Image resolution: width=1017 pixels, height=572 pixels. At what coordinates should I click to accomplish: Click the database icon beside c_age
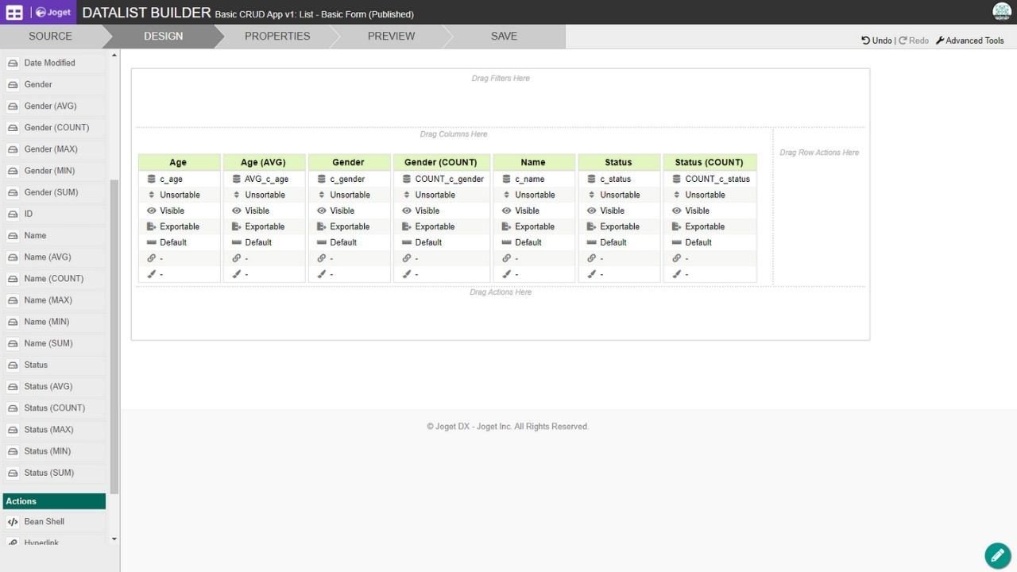(x=152, y=180)
